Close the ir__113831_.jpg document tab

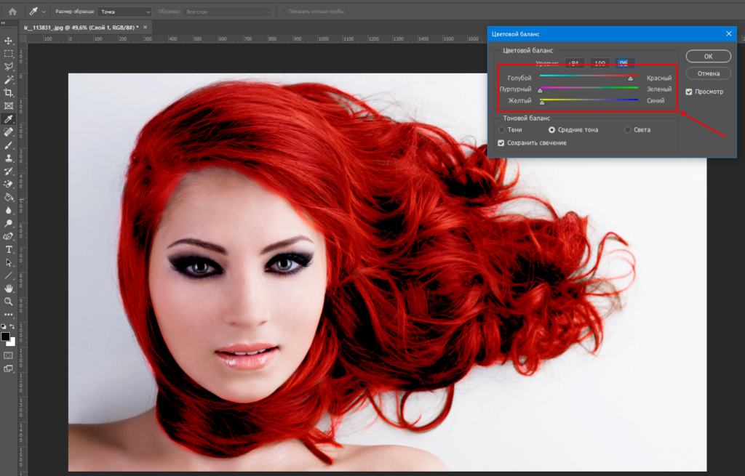[146, 27]
